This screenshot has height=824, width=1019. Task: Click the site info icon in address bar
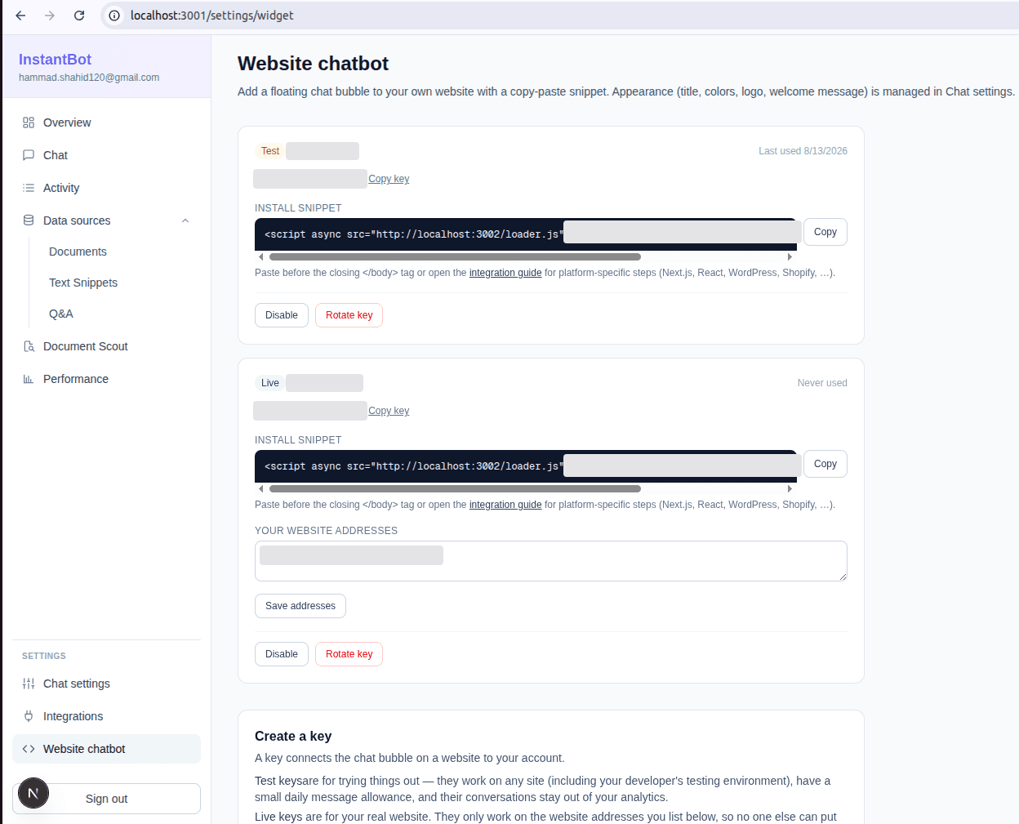114,16
